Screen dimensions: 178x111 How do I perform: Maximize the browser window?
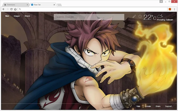point(169,2)
